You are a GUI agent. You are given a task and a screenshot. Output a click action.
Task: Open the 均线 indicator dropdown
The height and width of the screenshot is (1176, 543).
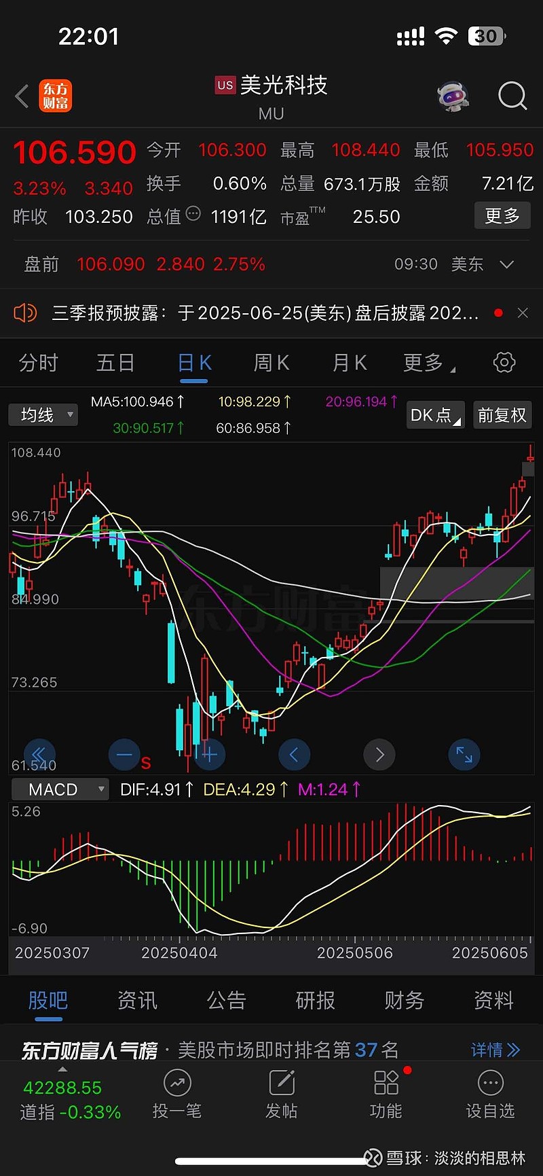43,414
